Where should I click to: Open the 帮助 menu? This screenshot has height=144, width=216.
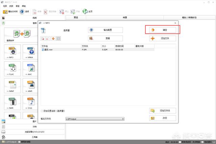pos(24,6)
